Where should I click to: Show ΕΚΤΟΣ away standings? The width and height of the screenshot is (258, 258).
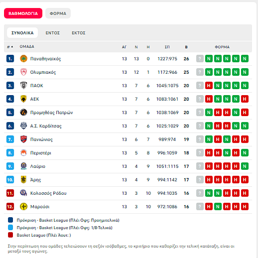78,33
